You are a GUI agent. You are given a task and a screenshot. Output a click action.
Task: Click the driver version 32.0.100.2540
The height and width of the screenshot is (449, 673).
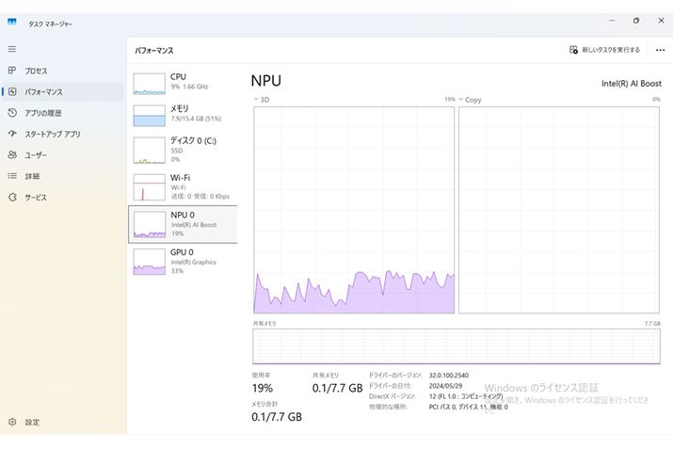pyautogui.click(x=449, y=376)
